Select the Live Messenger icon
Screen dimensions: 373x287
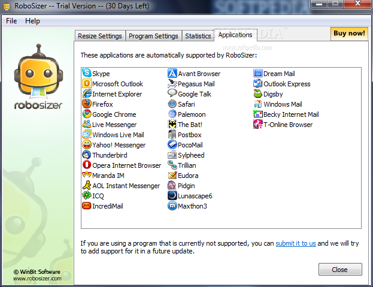pos(87,124)
